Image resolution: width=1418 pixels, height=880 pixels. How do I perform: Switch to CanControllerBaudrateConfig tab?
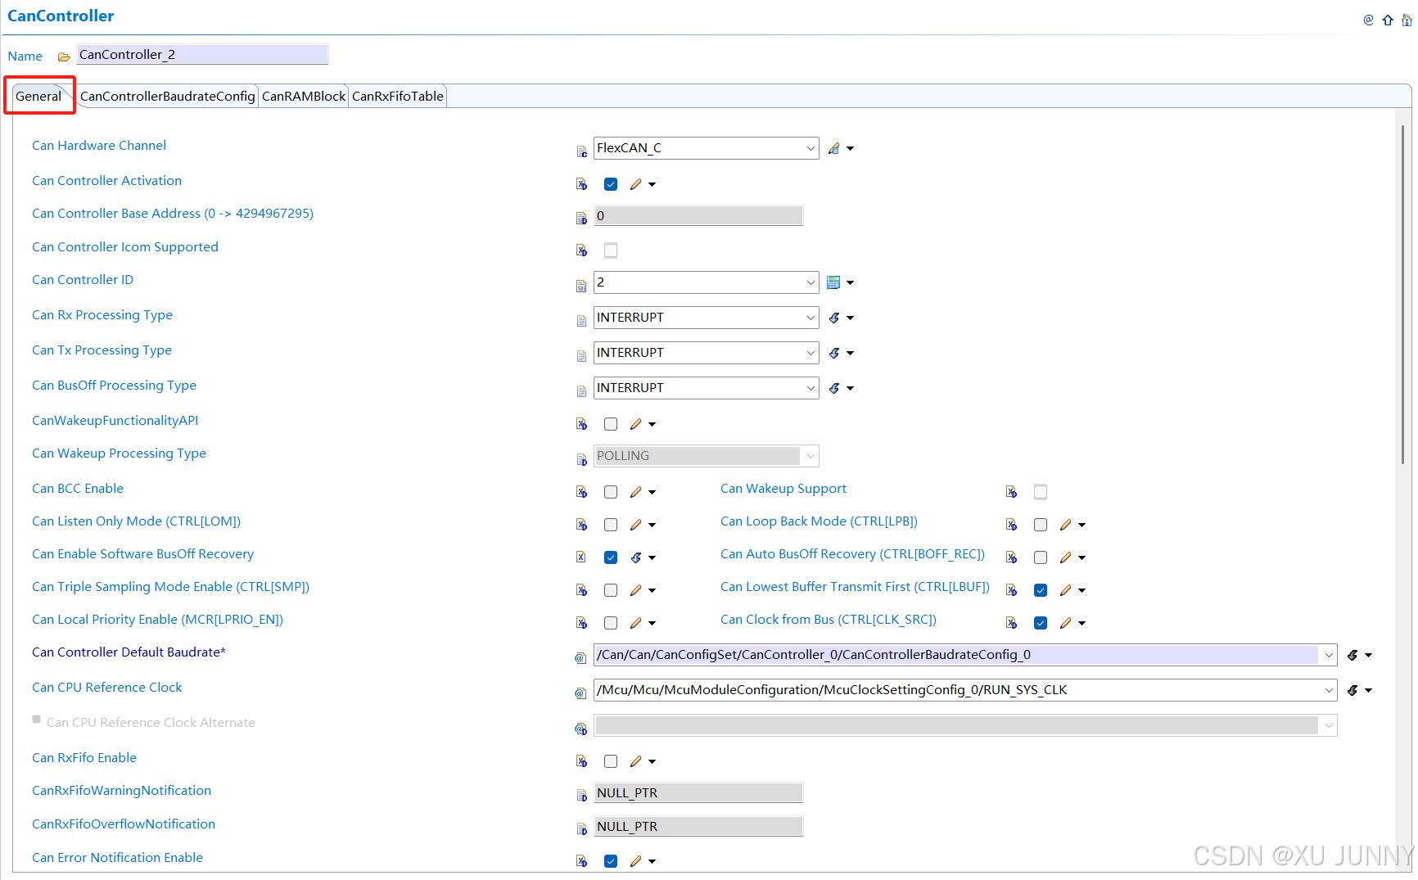(x=167, y=96)
